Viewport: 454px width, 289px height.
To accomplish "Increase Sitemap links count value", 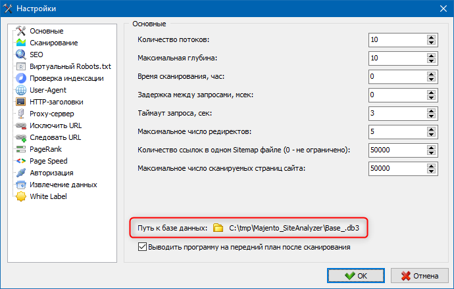I will pos(431,148).
